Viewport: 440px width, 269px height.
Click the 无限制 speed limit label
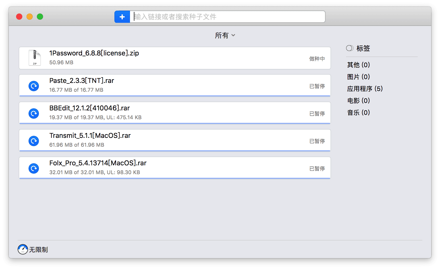(x=38, y=250)
